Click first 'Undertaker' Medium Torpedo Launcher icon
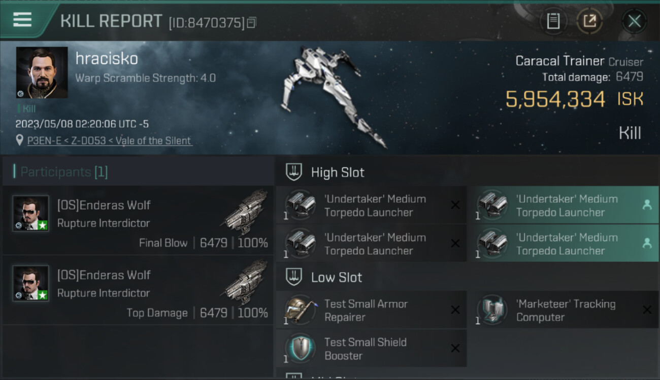This screenshot has width=660, height=380. point(300,205)
